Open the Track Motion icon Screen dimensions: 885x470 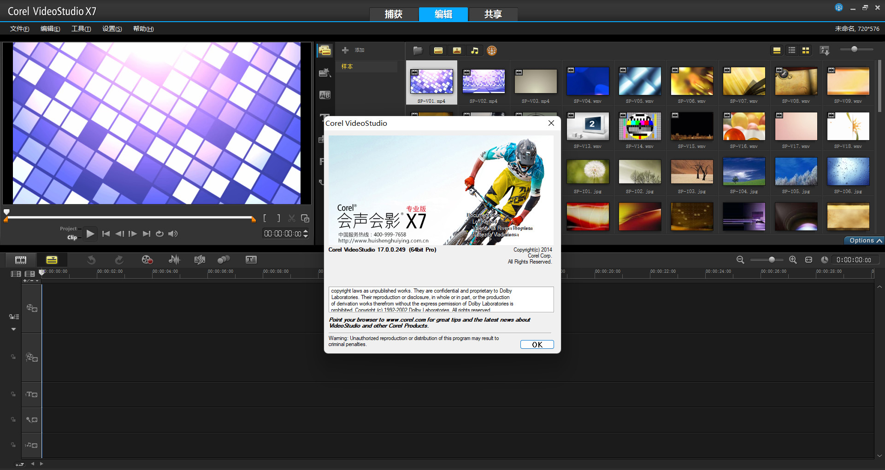point(224,260)
